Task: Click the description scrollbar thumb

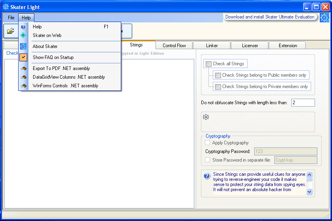Action: (x=309, y=180)
